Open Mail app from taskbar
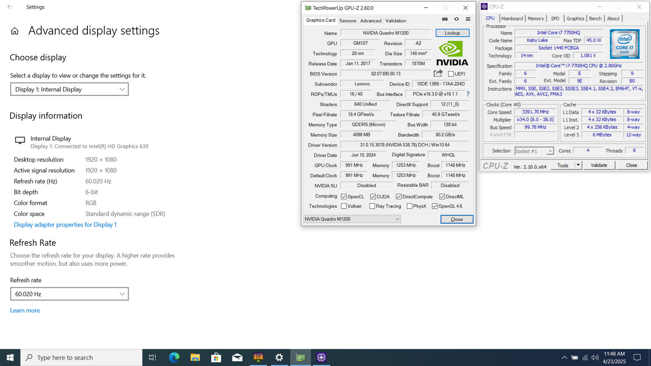 click(x=237, y=357)
